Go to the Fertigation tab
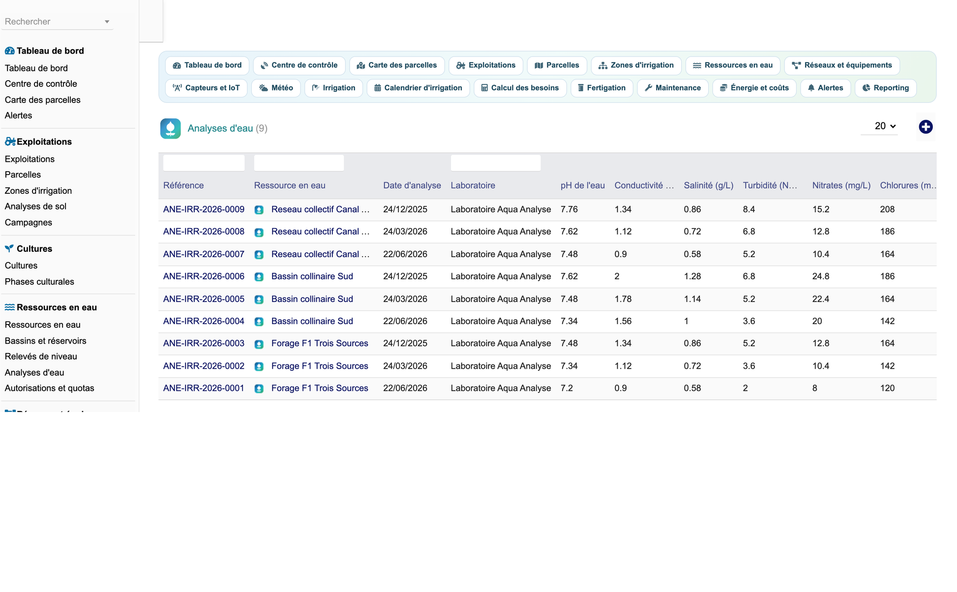957x592 pixels. [x=602, y=88]
